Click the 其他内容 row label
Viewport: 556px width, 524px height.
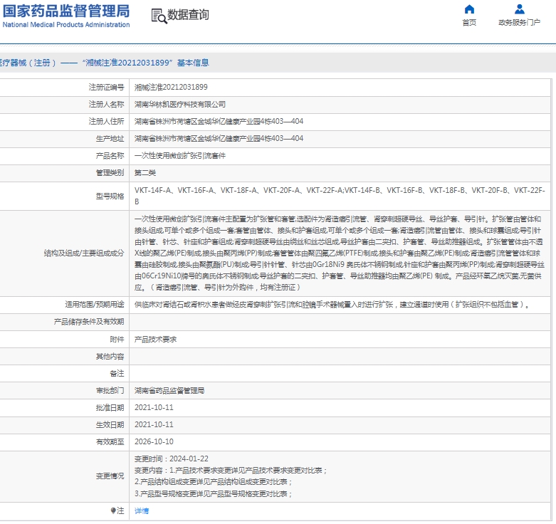click(110, 356)
